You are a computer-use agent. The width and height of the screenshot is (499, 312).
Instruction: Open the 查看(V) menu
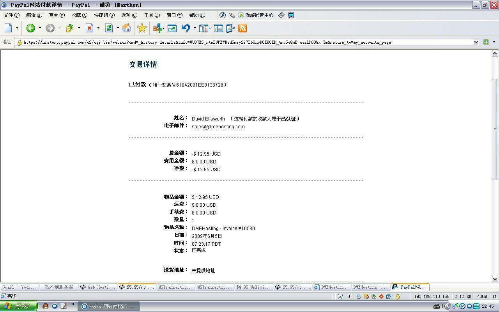pos(57,15)
